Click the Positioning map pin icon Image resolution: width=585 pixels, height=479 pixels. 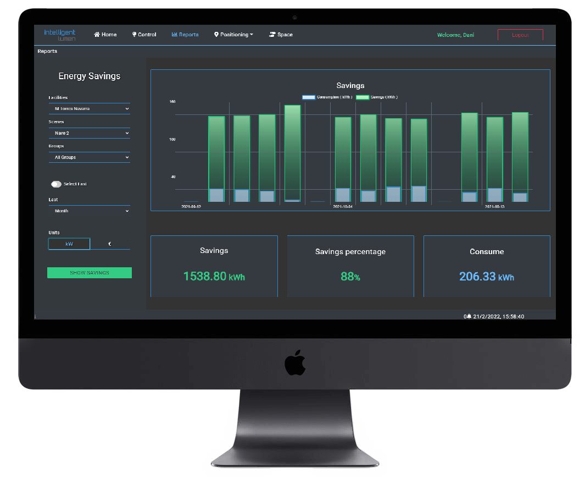pos(216,35)
